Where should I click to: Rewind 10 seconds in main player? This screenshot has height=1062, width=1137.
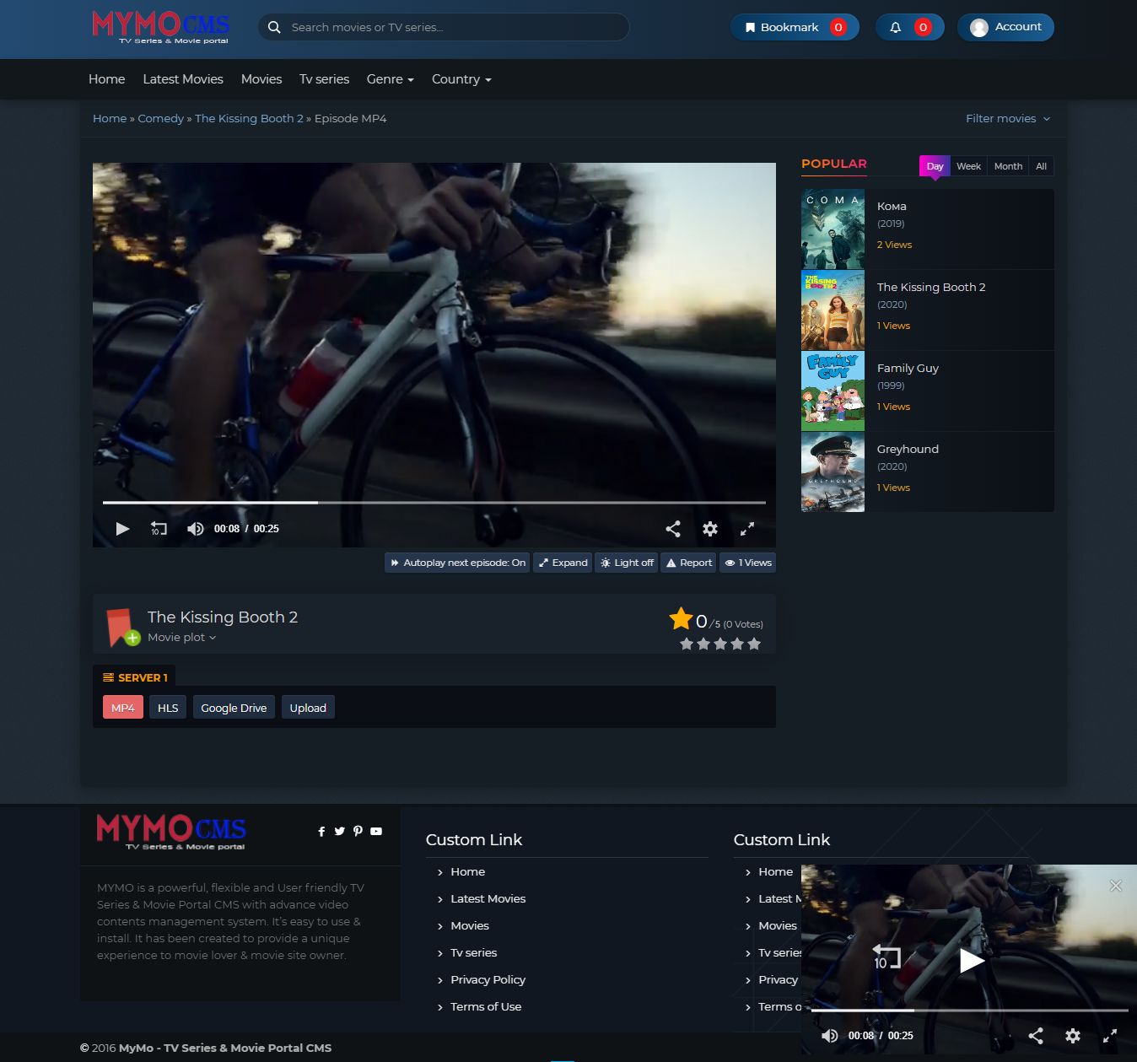pos(159,529)
